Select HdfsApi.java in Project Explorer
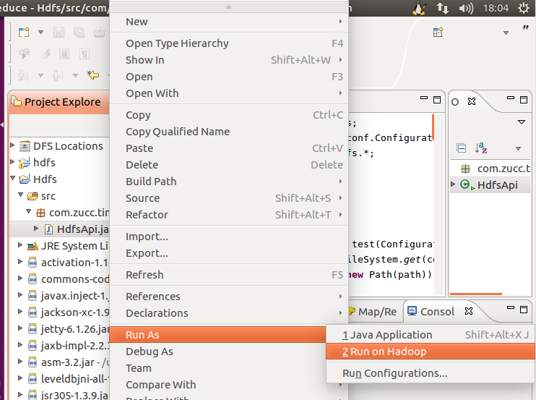This screenshot has height=400, width=536. [83, 229]
